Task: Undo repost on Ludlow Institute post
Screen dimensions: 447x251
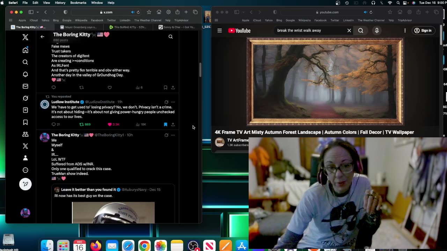Action: coord(82,124)
